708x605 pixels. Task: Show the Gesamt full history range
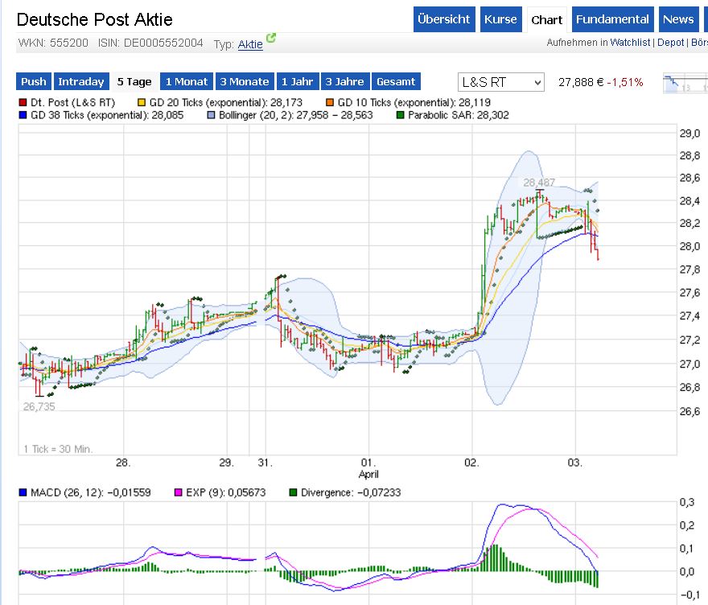point(397,81)
